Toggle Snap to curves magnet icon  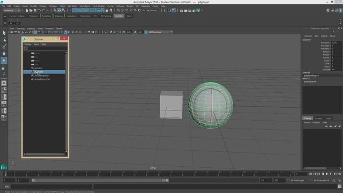[123, 10]
